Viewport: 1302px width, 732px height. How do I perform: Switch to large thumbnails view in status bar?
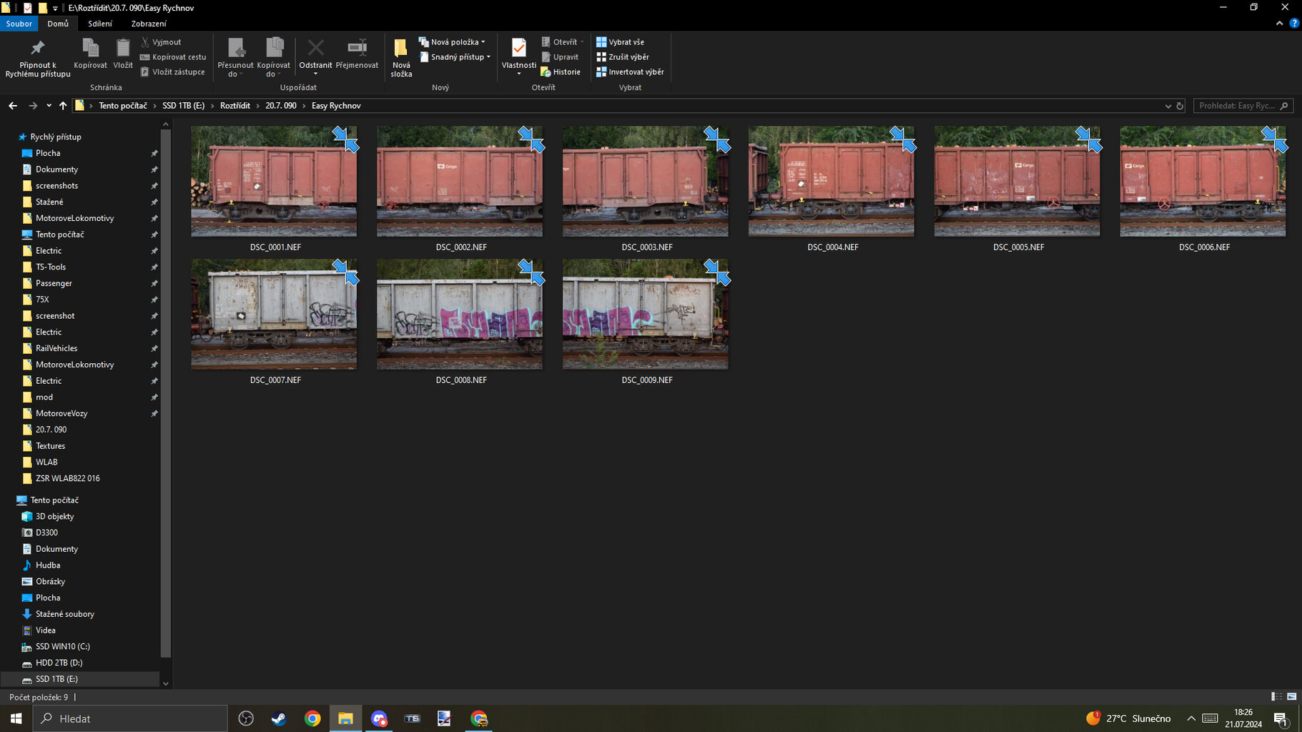[x=1291, y=696]
